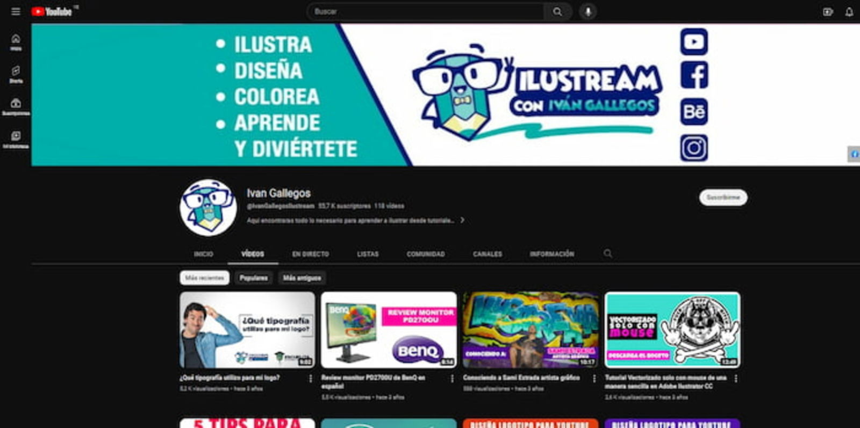Click the channel description text line
Screen dimensions: 860x428
[x=350, y=220]
